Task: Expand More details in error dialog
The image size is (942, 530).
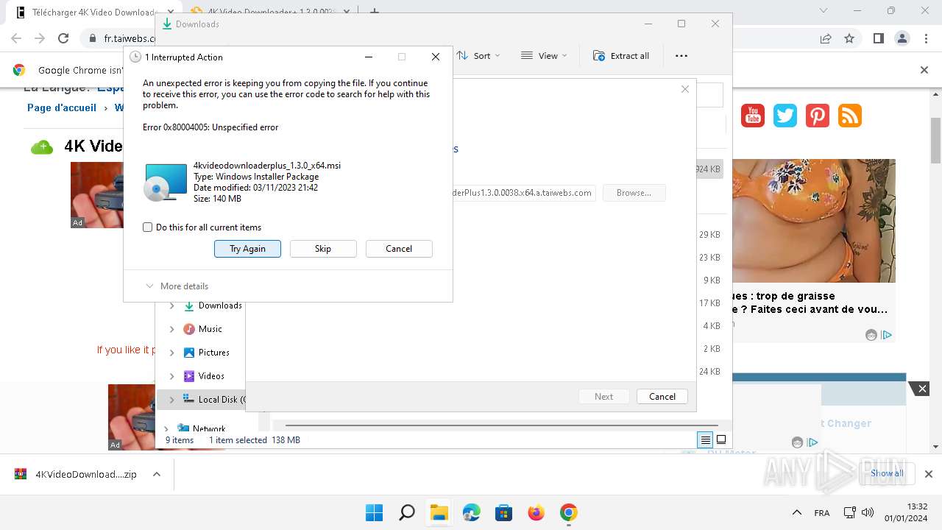Action: coord(177,286)
